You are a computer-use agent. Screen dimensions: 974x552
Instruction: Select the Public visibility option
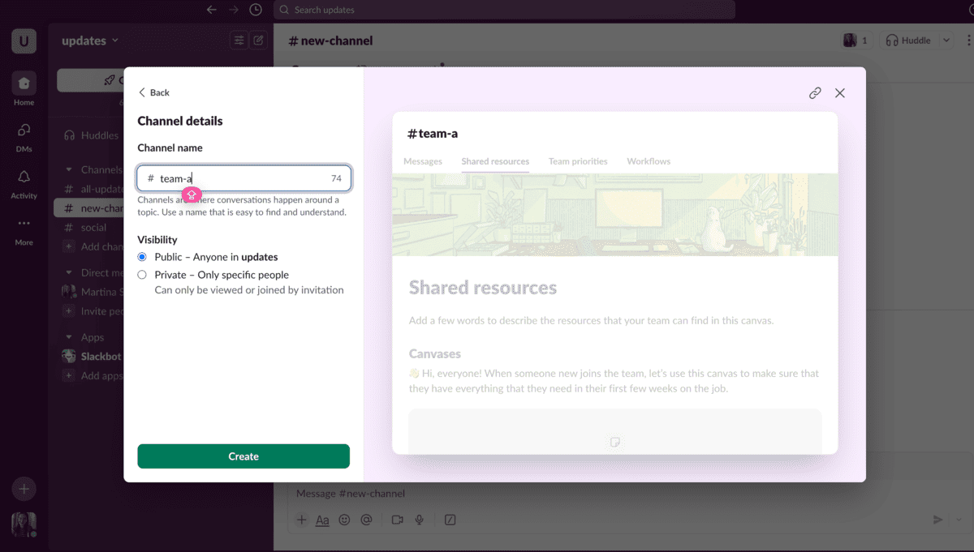(142, 256)
